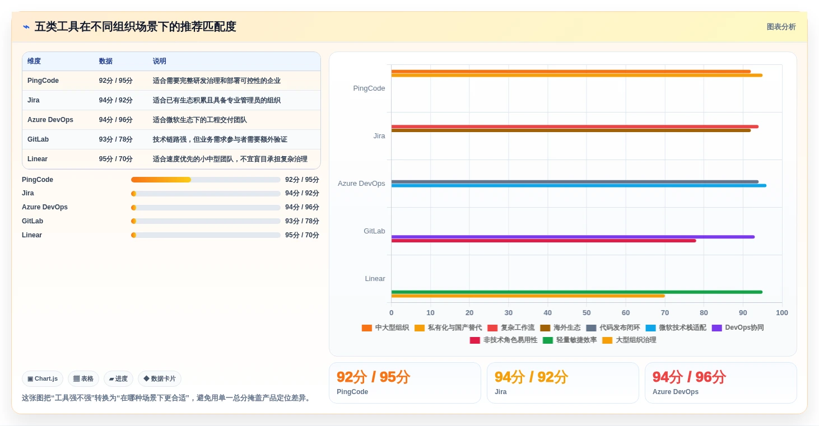
Task: Toggle the 非技术角色易用性 legend item
Action: click(x=504, y=340)
